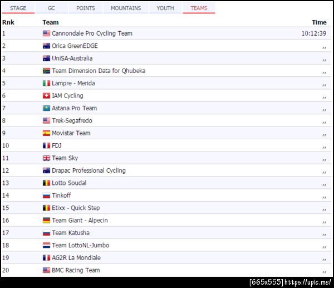Switch to the YOUTH tab
The image size is (334, 288).
[165, 8]
